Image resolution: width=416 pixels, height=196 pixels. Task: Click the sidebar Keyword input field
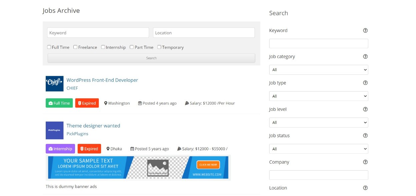click(x=319, y=43)
